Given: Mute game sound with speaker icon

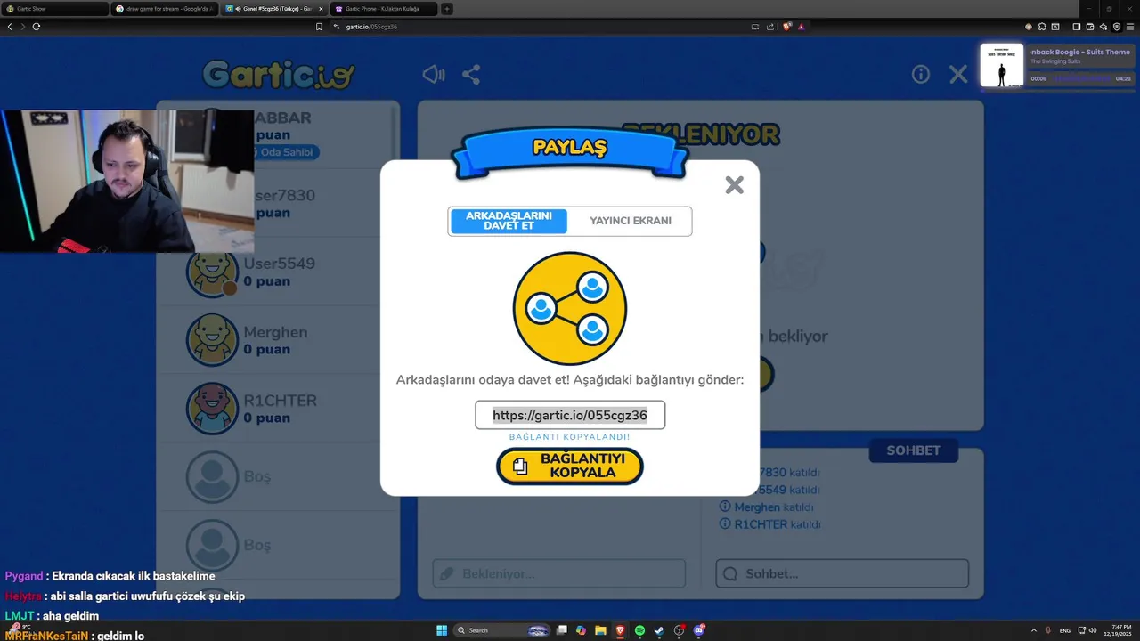Looking at the screenshot, I should pyautogui.click(x=434, y=74).
